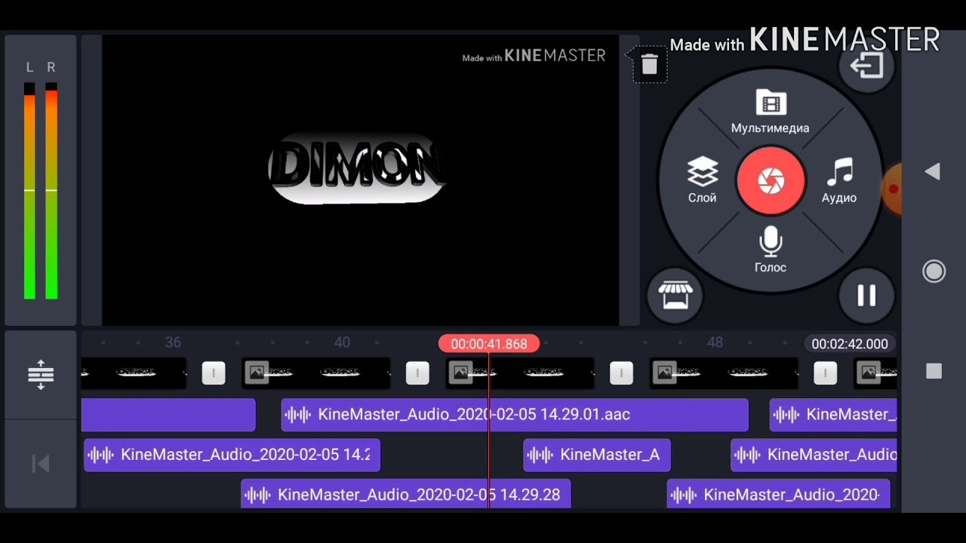966x543 pixels.
Task: Select the short KineMaster_A audio clip
Action: pyautogui.click(x=597, y=455)
